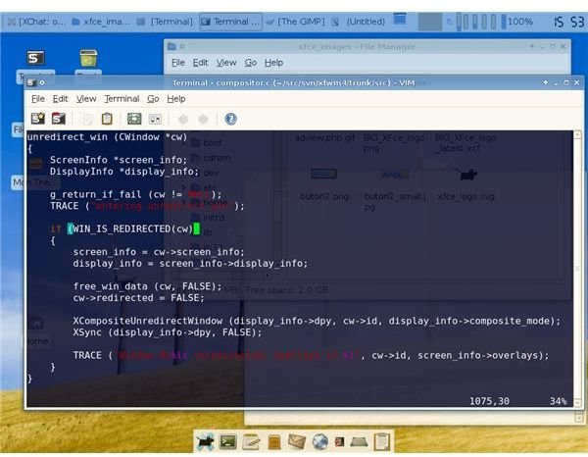Switch to XChat taskbar button
Screen dimensions: 588x457
37,22
